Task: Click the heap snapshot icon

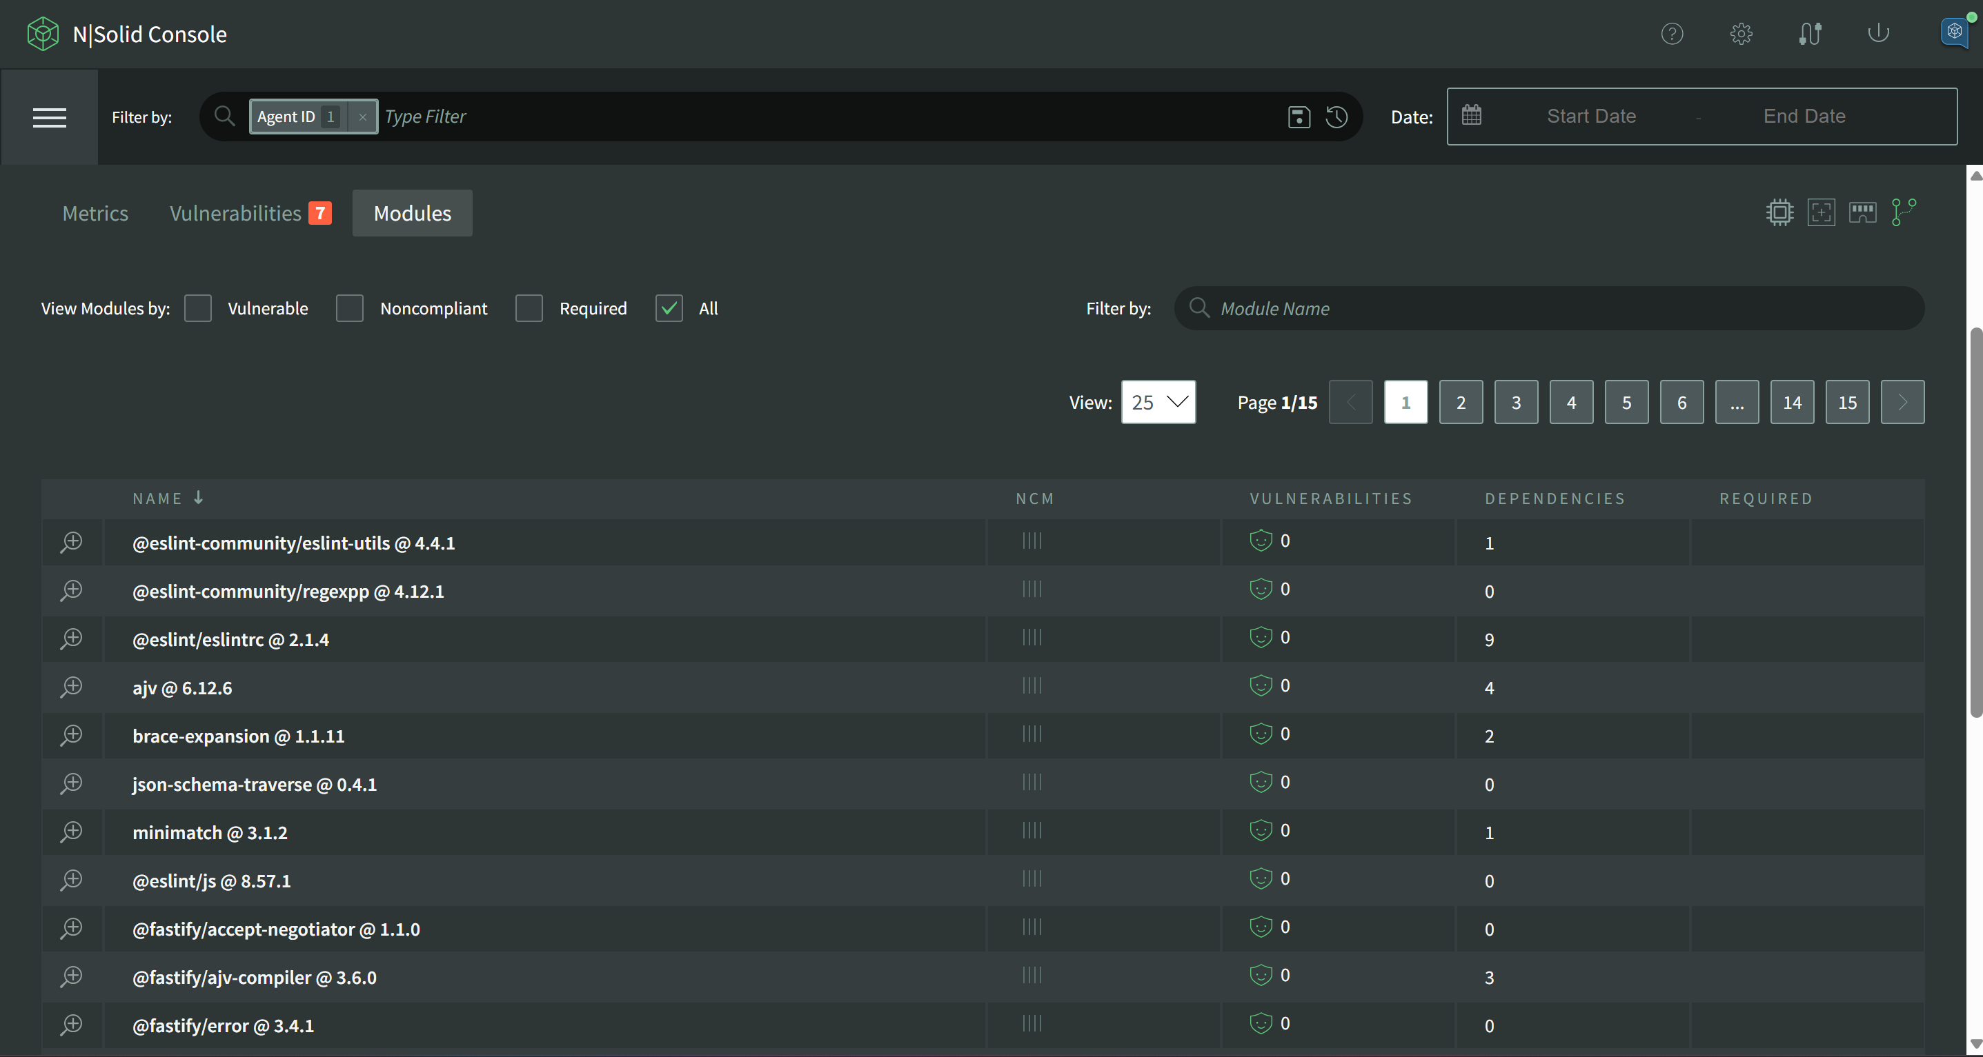Action: [1821, 212]
